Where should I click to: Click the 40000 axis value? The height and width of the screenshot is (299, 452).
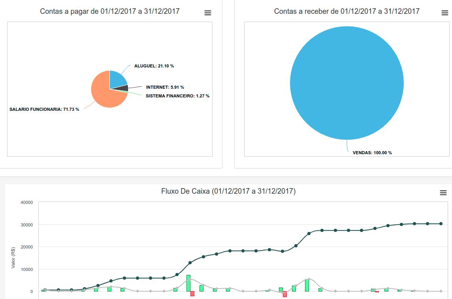[x=27, y=202]
